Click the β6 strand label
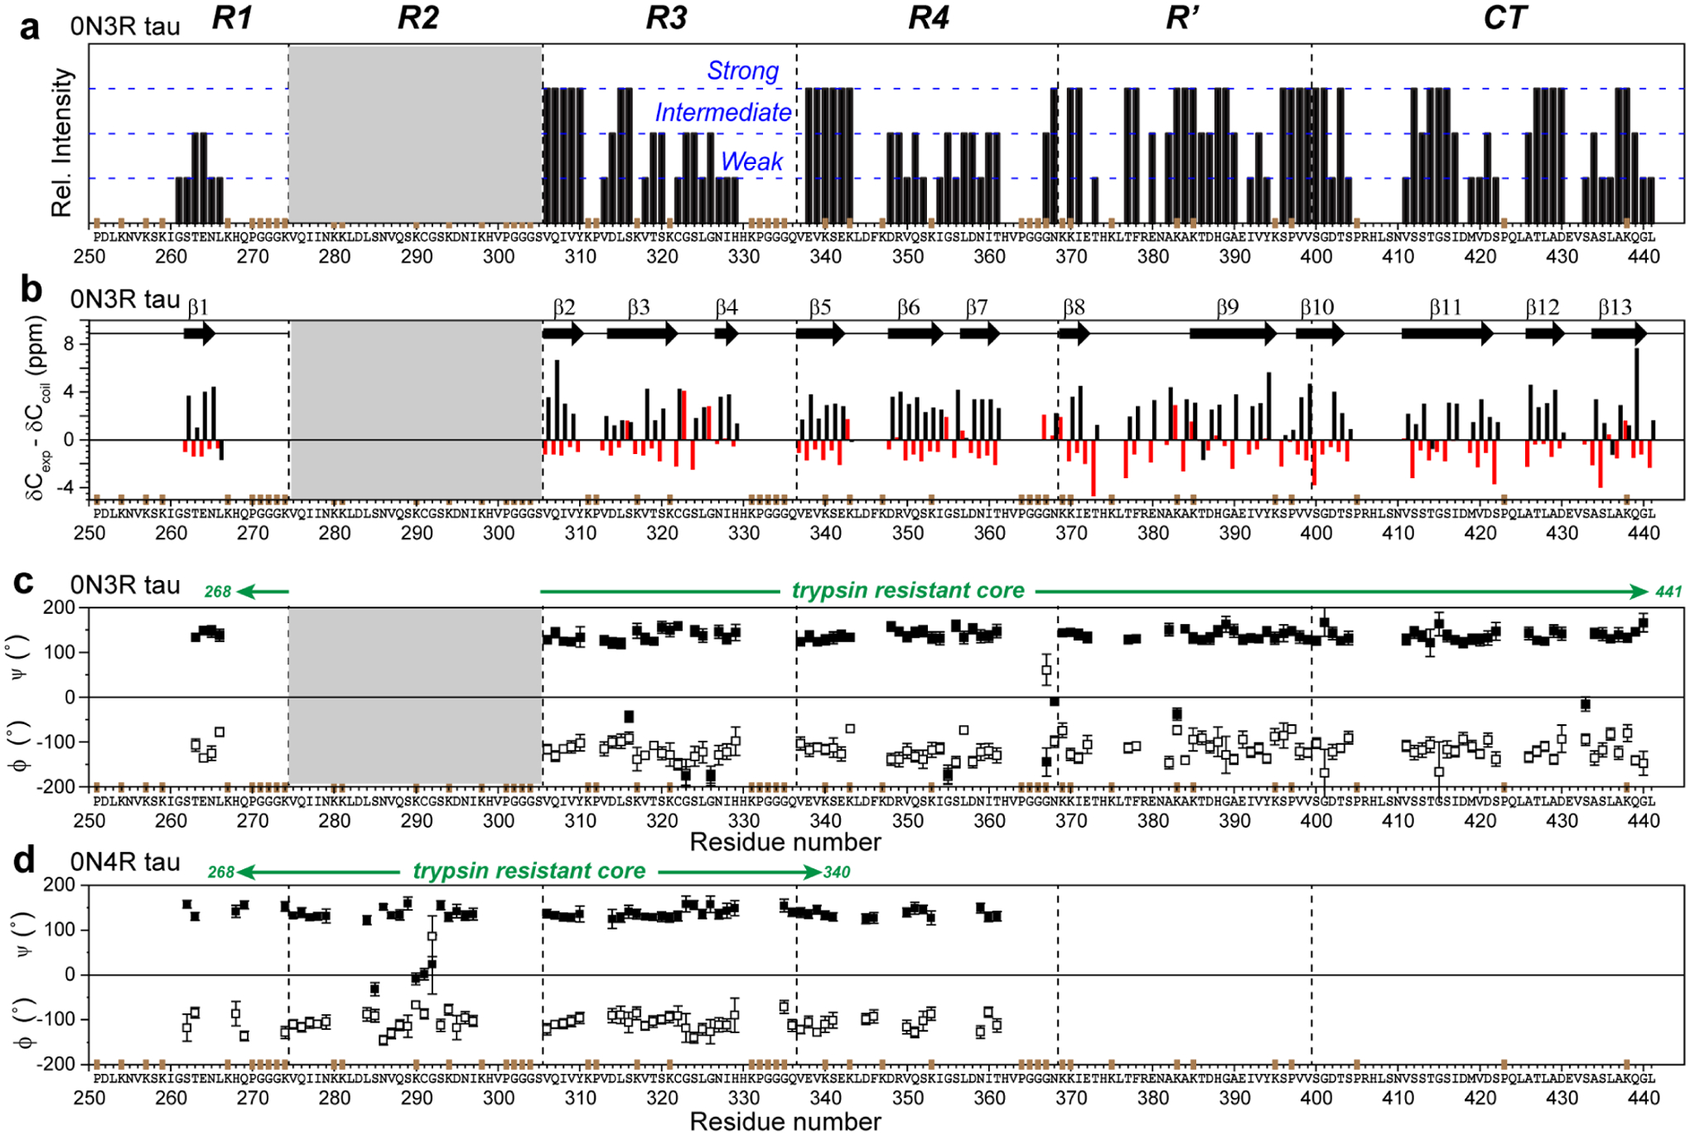Image resolution: width=1690 pixels, height=1136 pixels. (909, 307)
